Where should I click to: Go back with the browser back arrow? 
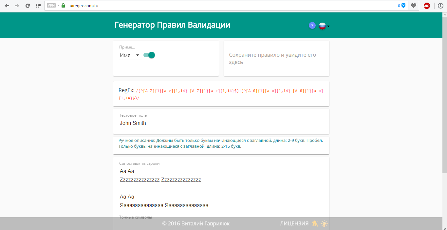click(x=7, y=6)
